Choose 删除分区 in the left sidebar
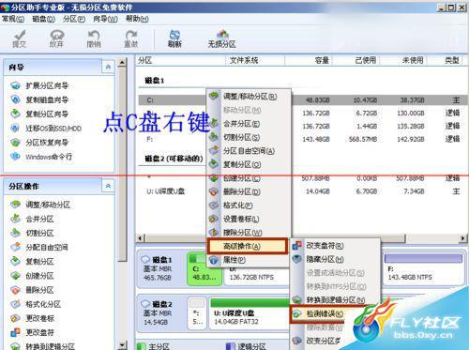The height and width of the screenshot is (350, 469). click(39, 290)
